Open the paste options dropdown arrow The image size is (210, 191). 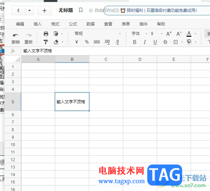coord(62,34)
